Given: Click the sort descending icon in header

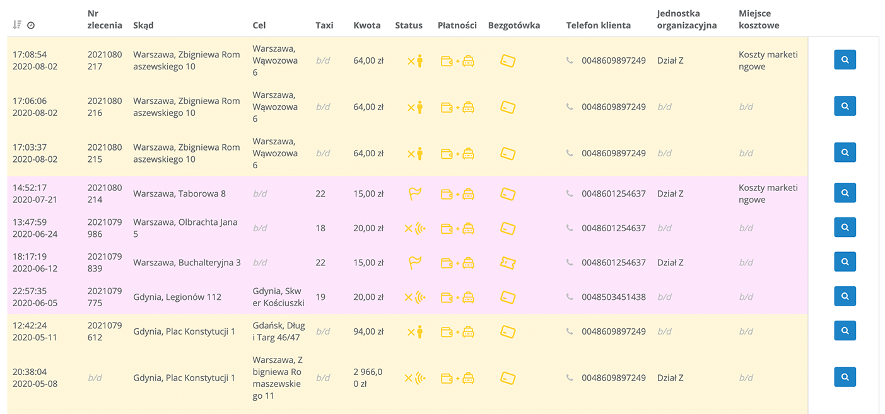Looking at the screenshot, I should pyautogui.click(x=17, y=25).
